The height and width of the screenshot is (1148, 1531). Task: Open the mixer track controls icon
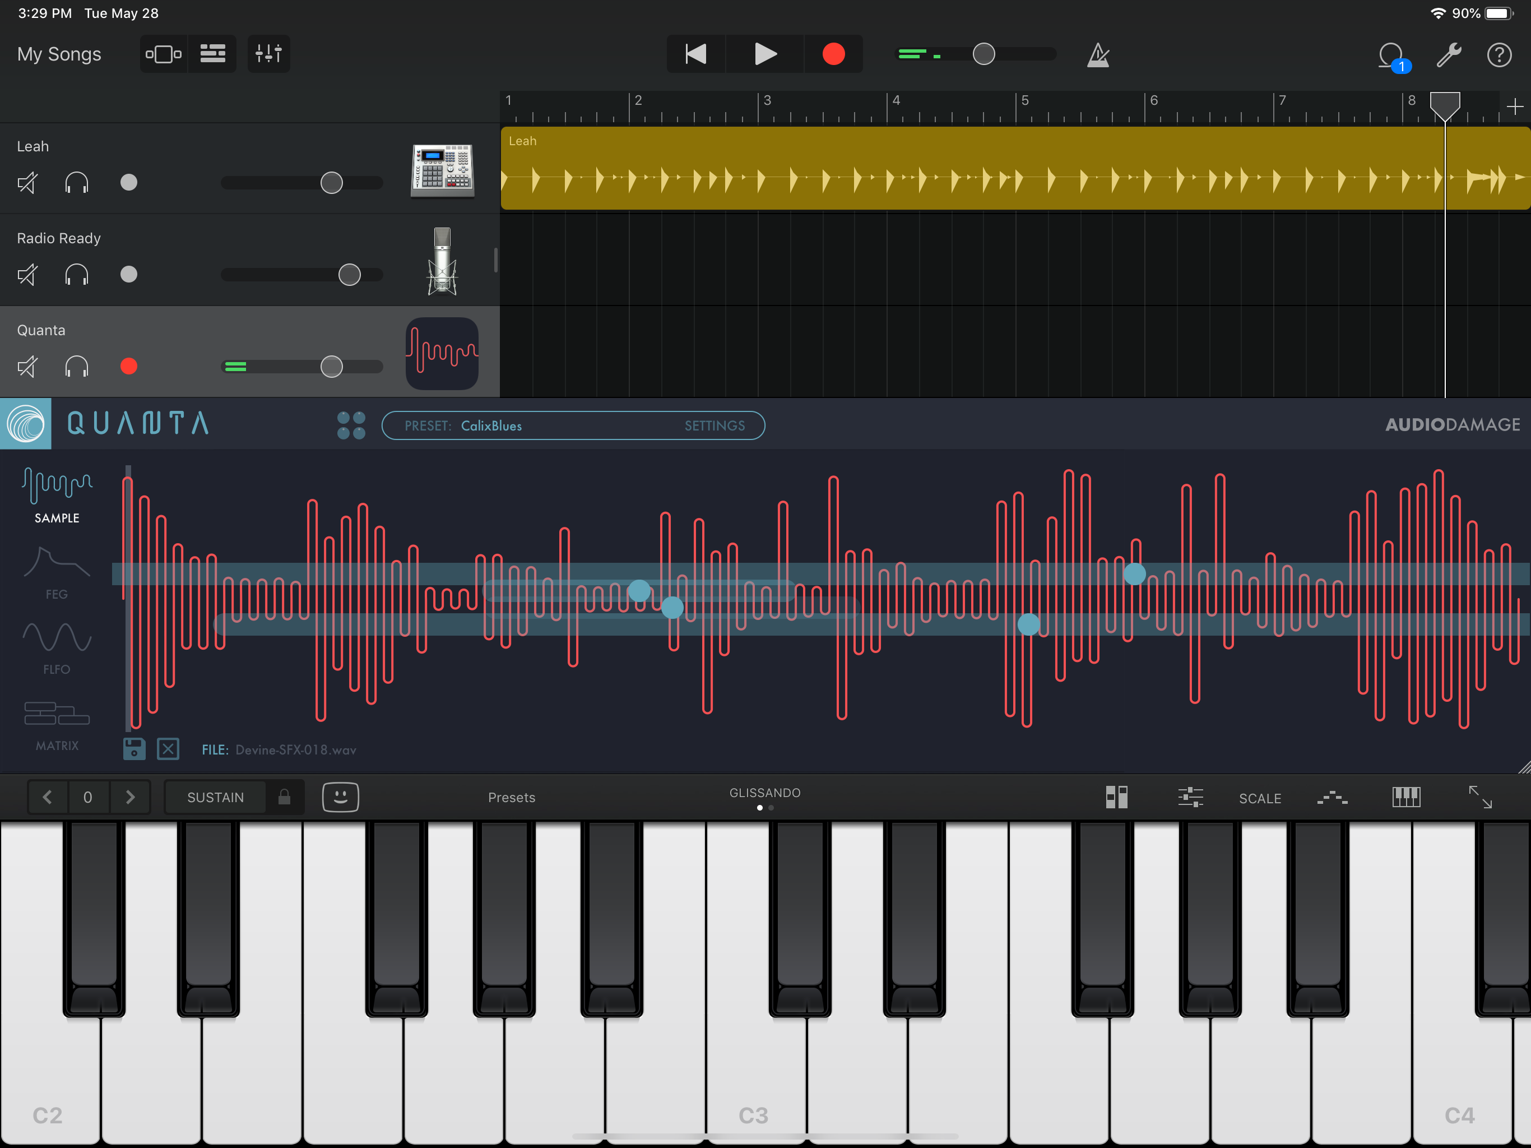[268, 54]
